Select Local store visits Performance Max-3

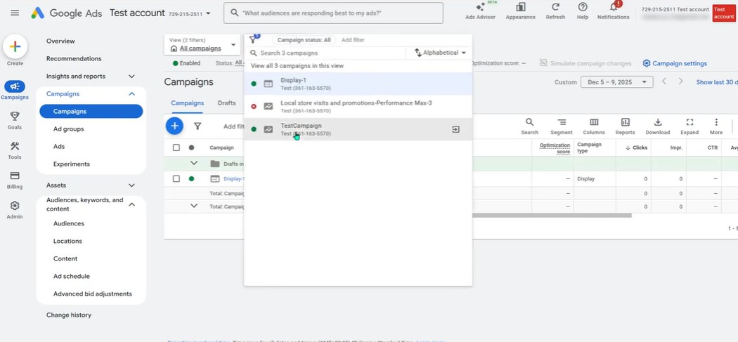358,106
